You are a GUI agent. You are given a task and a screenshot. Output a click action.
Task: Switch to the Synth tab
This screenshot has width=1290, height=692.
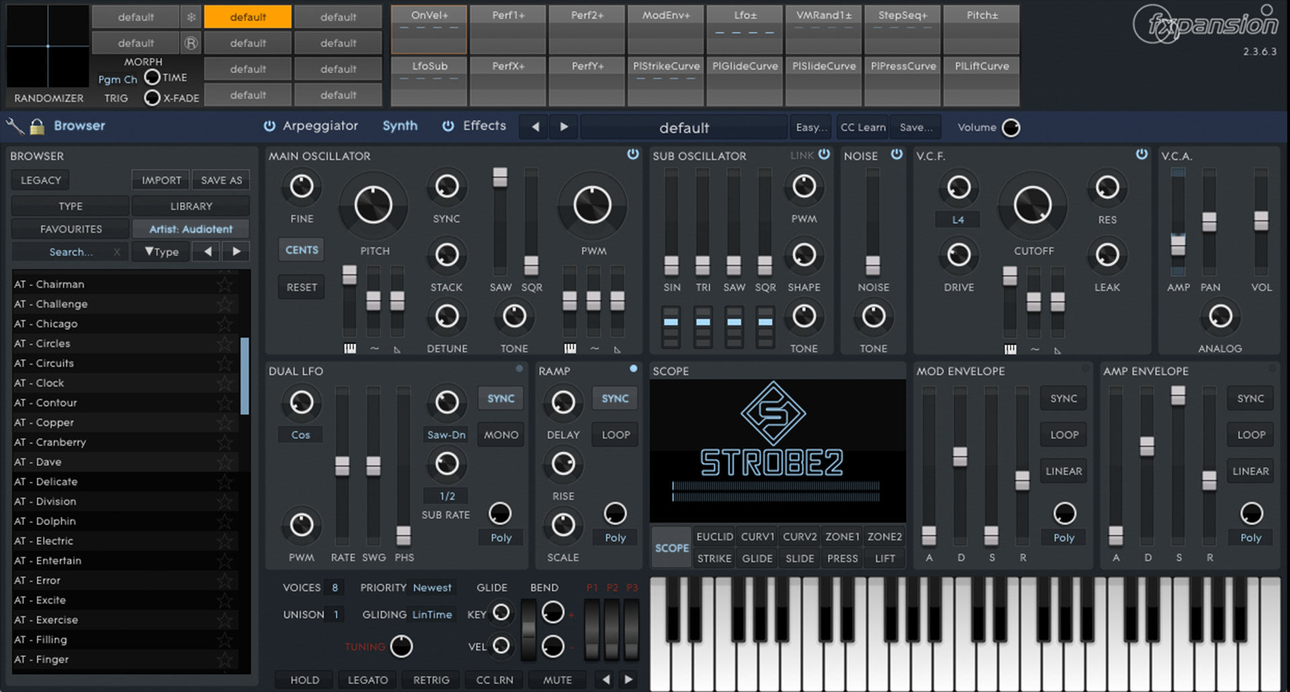pyautogui.click(x=400, y=126)
